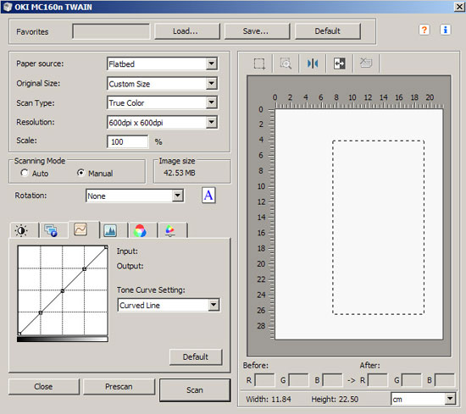466x414 pixels.
Task: Click the blue letter A orientation icon
Action: pos(208,196)
